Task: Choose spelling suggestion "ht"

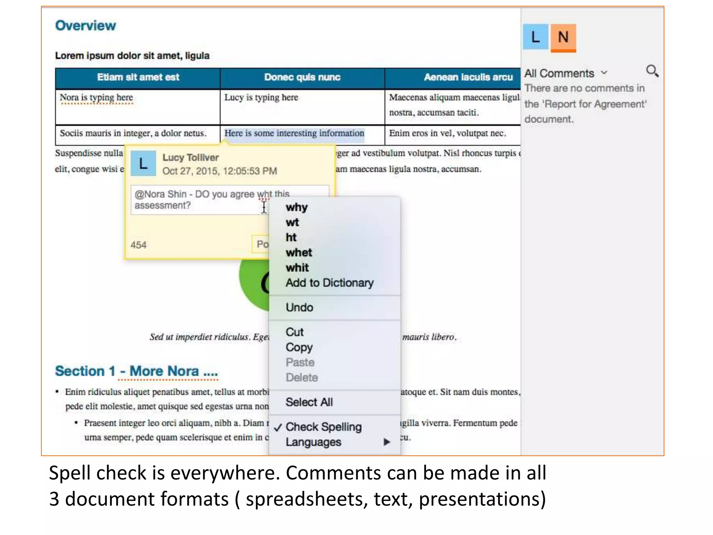Action: [x=291, y=238]
